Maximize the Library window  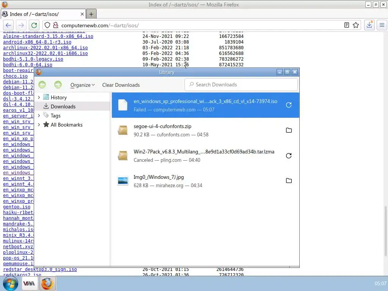point(287,72)
